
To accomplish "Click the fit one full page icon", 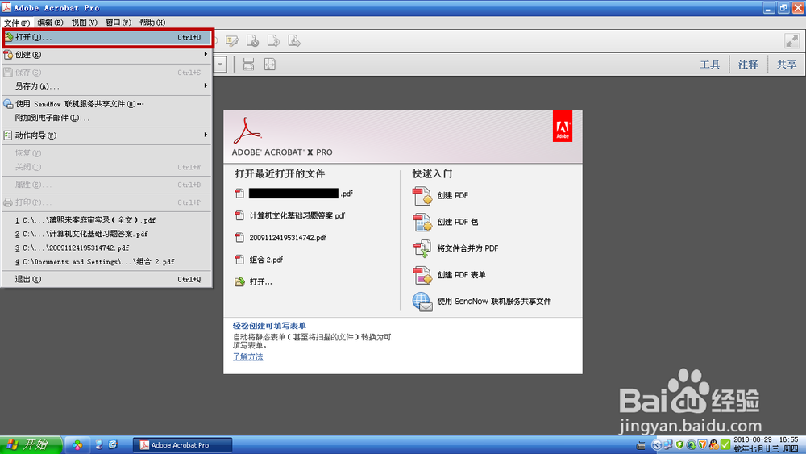I will tap(270, 65).
